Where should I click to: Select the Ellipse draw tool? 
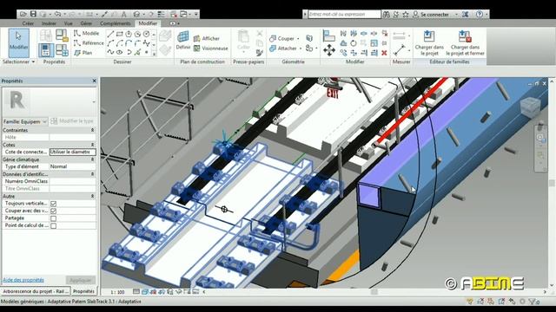(120, 52)
